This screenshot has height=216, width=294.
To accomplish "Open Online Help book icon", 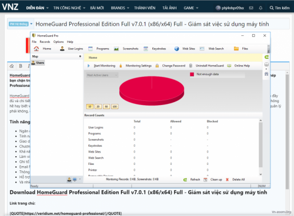I will pos(229,66).
